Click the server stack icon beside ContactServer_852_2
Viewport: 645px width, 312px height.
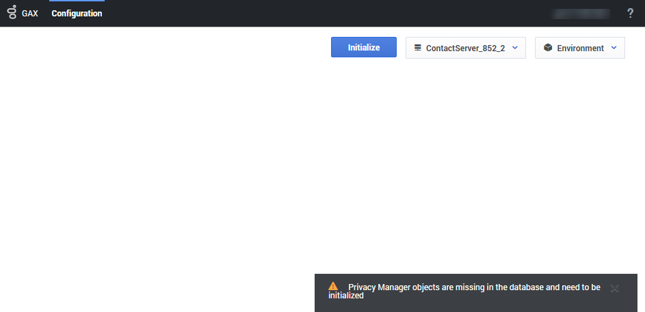417,48
